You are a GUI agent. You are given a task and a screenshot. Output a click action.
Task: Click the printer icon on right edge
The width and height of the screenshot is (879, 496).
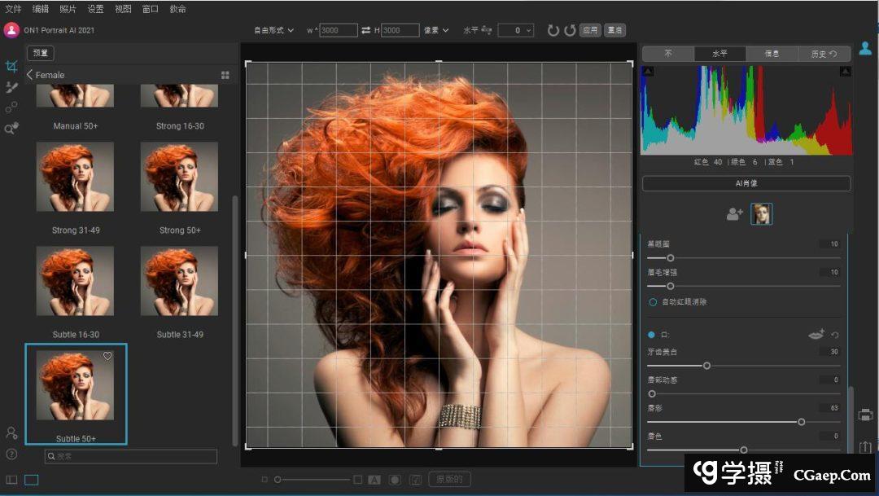click(865, 415)
